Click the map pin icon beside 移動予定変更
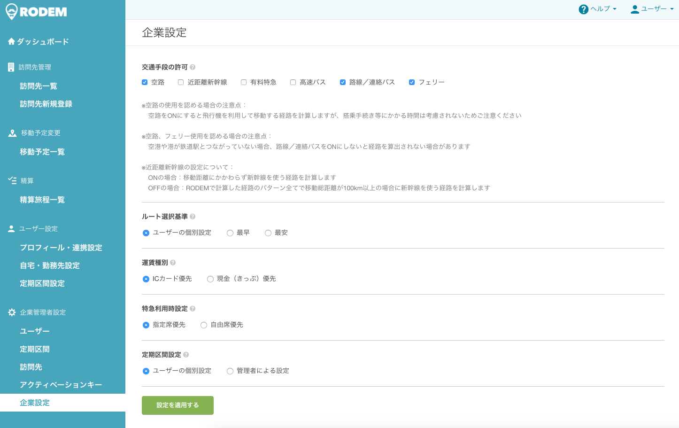Screen dimensions: 679x428 coord(12,133)
